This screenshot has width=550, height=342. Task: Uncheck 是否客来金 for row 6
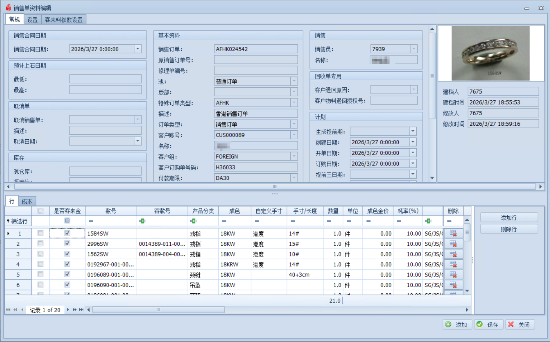(67, 285)
